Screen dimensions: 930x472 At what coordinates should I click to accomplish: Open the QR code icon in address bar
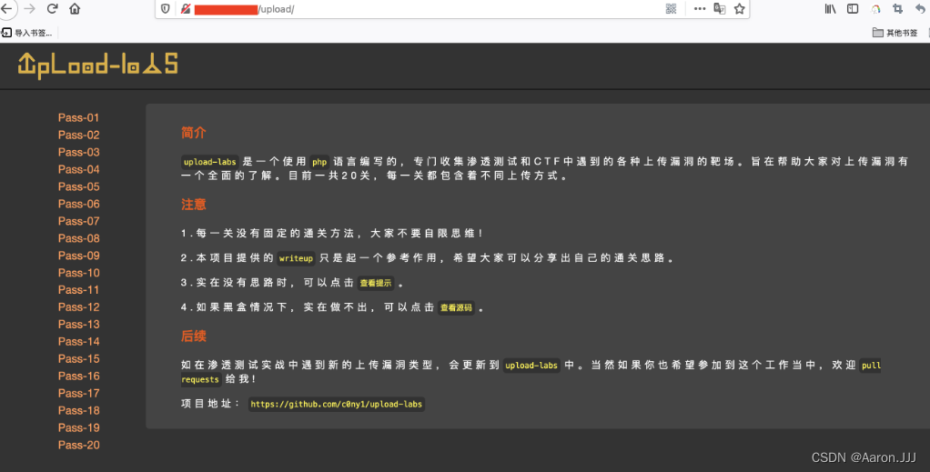671,9
